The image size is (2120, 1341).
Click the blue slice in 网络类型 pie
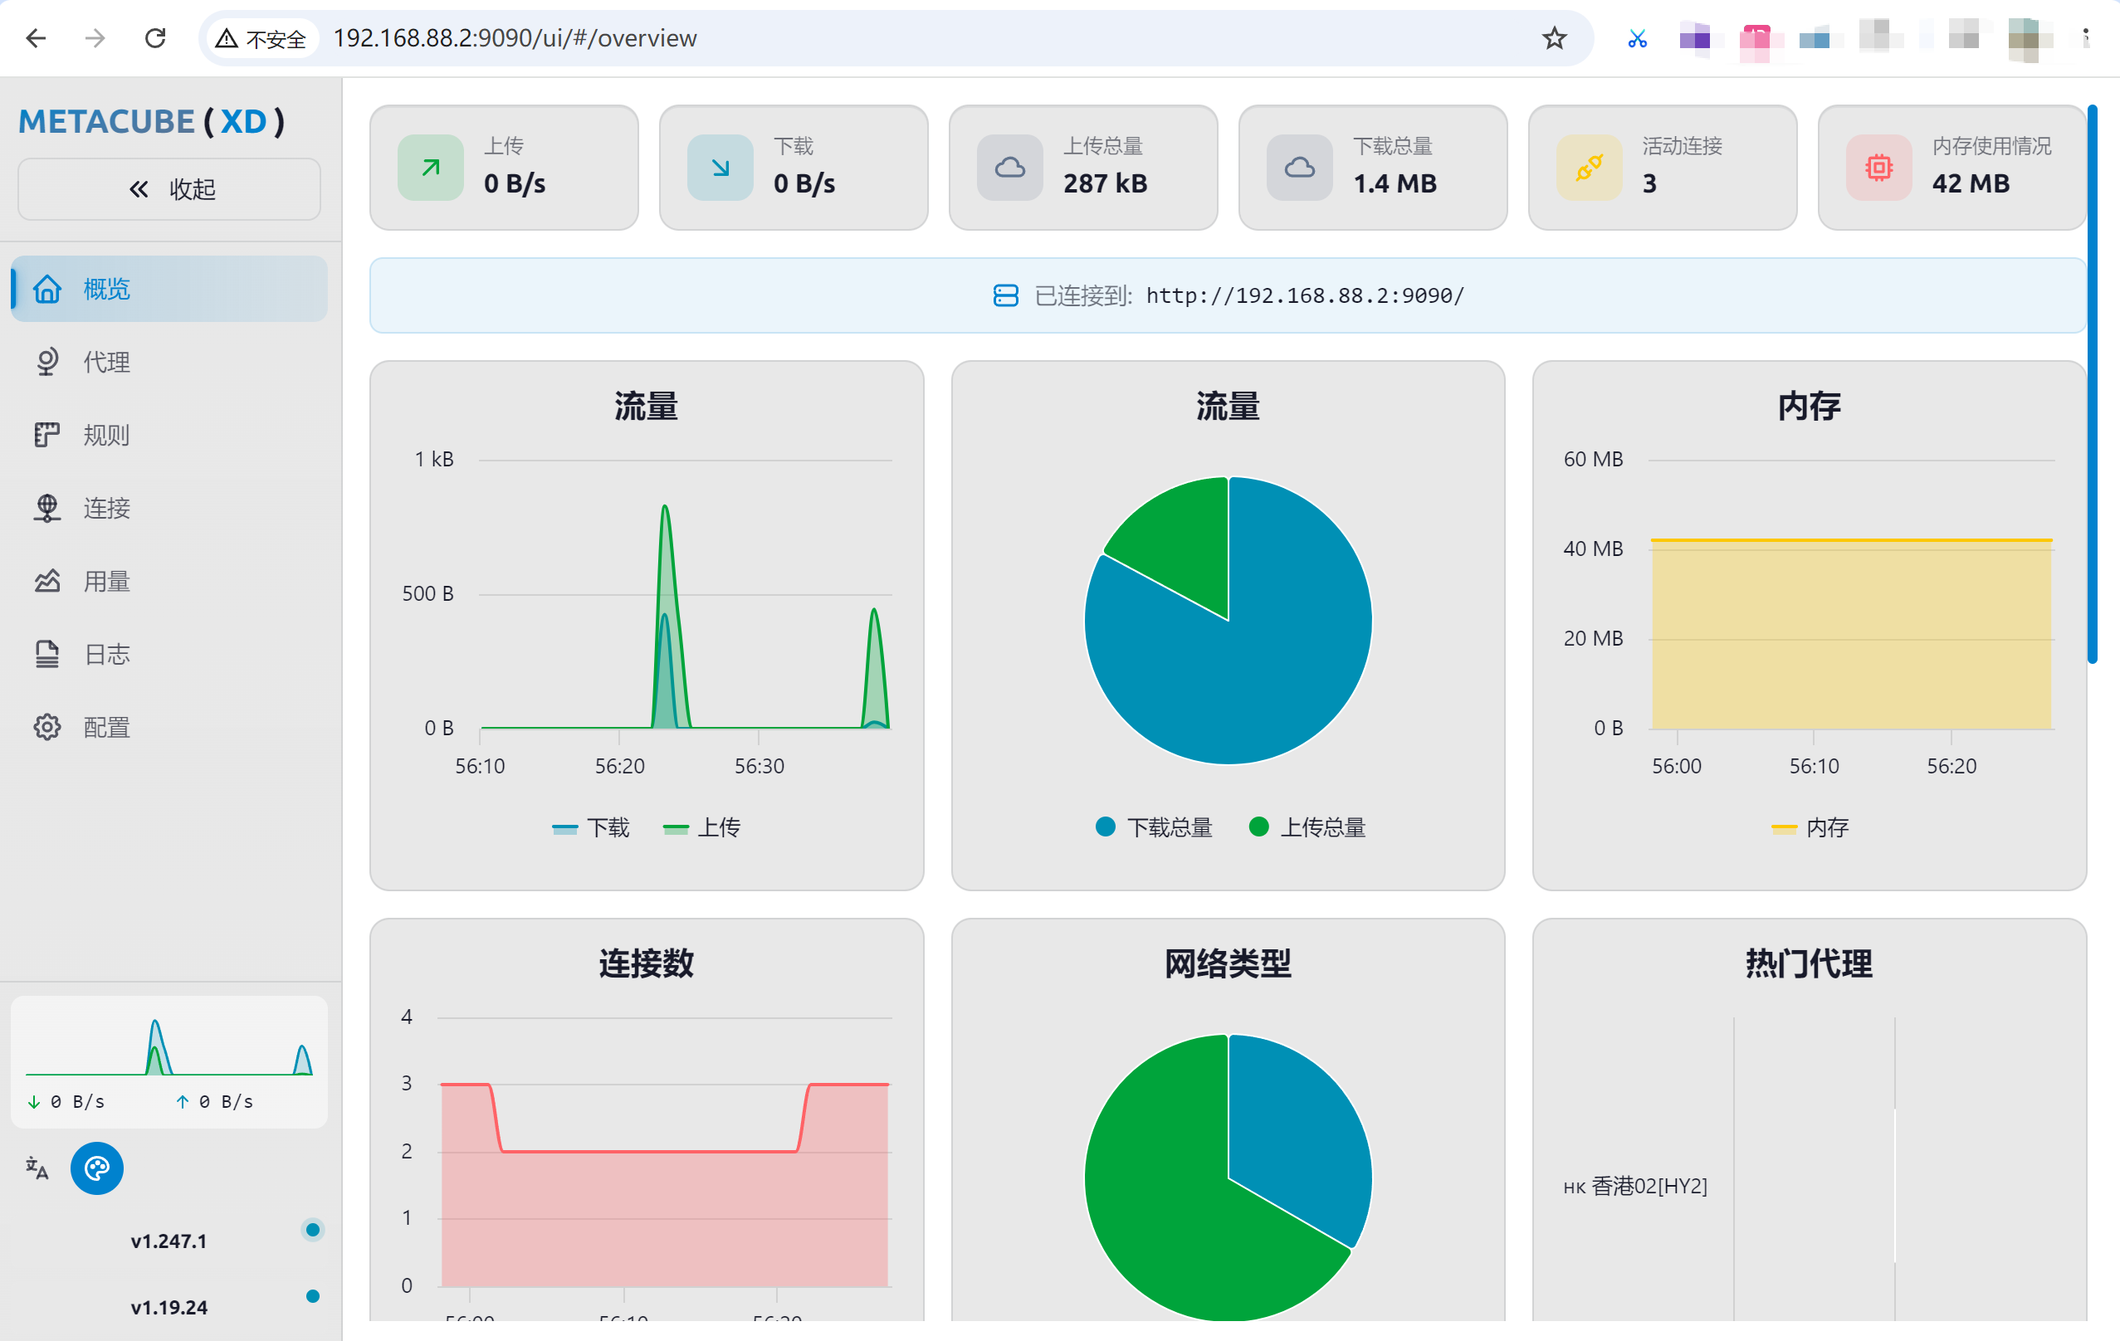[1294, 1135]
